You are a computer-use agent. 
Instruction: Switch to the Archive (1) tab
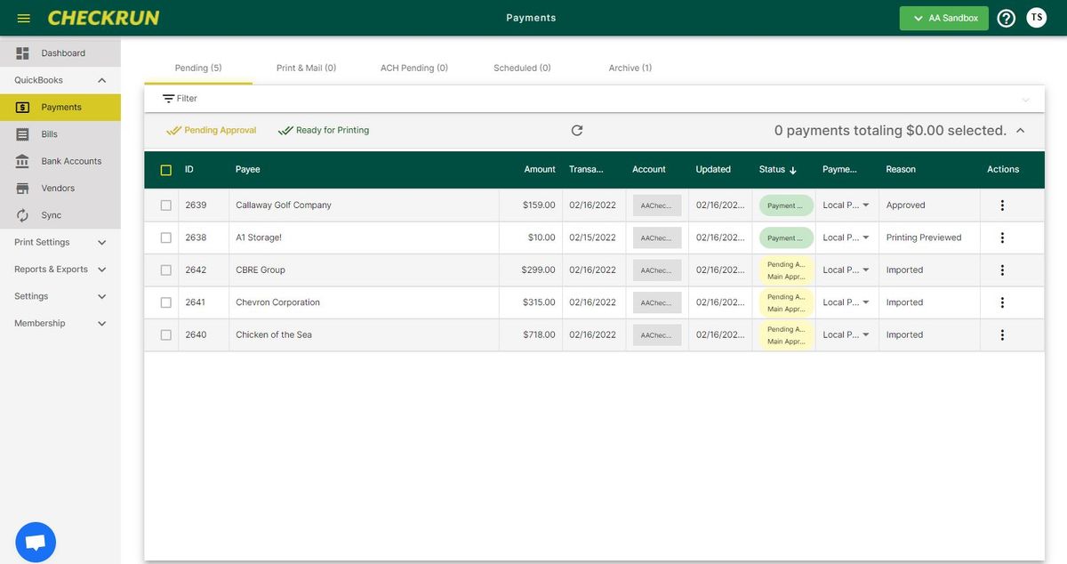630,68
